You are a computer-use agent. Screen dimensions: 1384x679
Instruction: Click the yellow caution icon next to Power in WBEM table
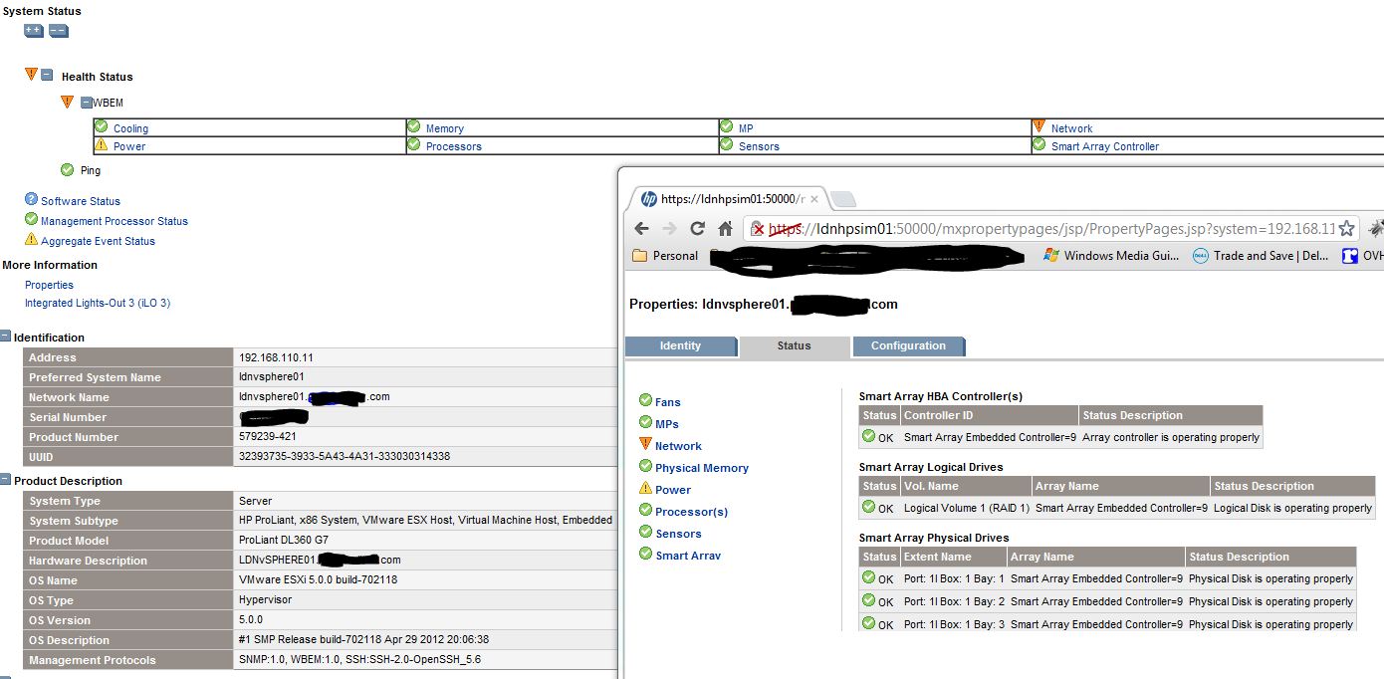pyautogui.click(x=102, y=145)
